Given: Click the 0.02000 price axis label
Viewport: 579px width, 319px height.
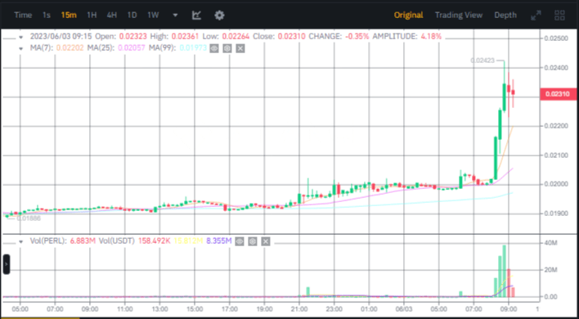Looking at the screenshot, I should [x=555, y=185].
